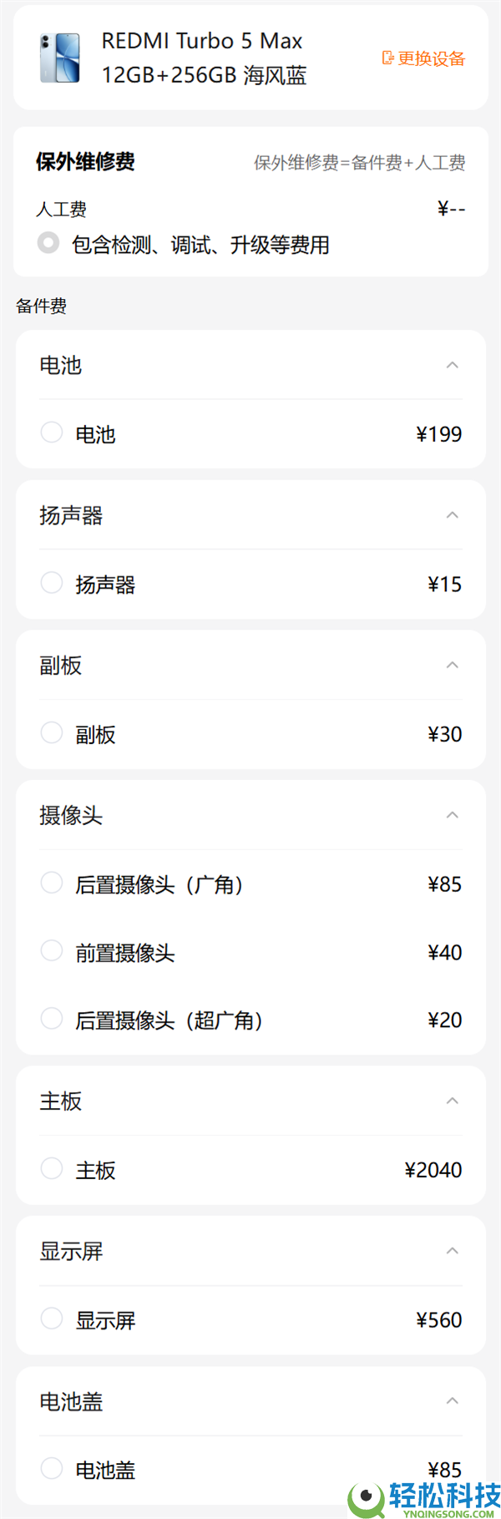Collapse the 电池 parts section
The height and width of the screenshot is (1519, 501).
pos(452,364)
